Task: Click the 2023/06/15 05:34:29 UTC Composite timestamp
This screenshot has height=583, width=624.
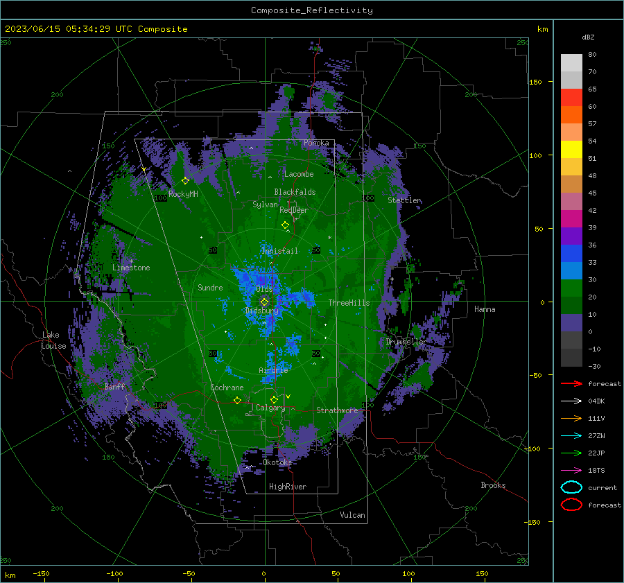Action: [96, 29]
